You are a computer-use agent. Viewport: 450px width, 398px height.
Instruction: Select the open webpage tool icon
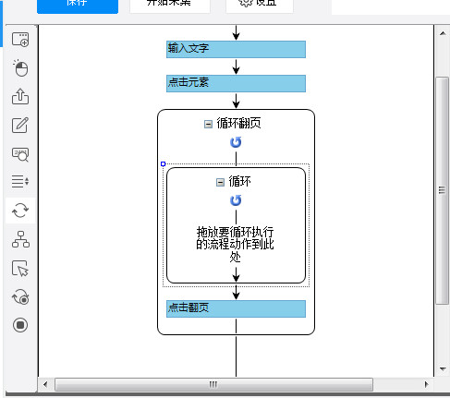[x=20, y=40]
